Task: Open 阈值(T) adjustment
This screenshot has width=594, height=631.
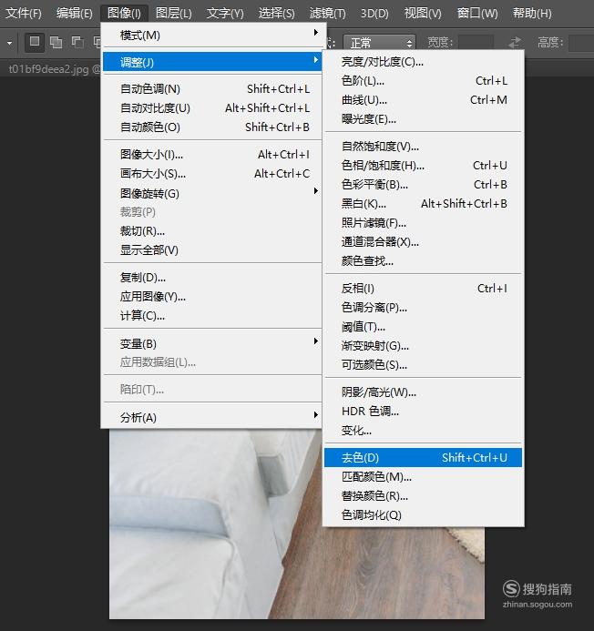Action: tap(423, 326)
